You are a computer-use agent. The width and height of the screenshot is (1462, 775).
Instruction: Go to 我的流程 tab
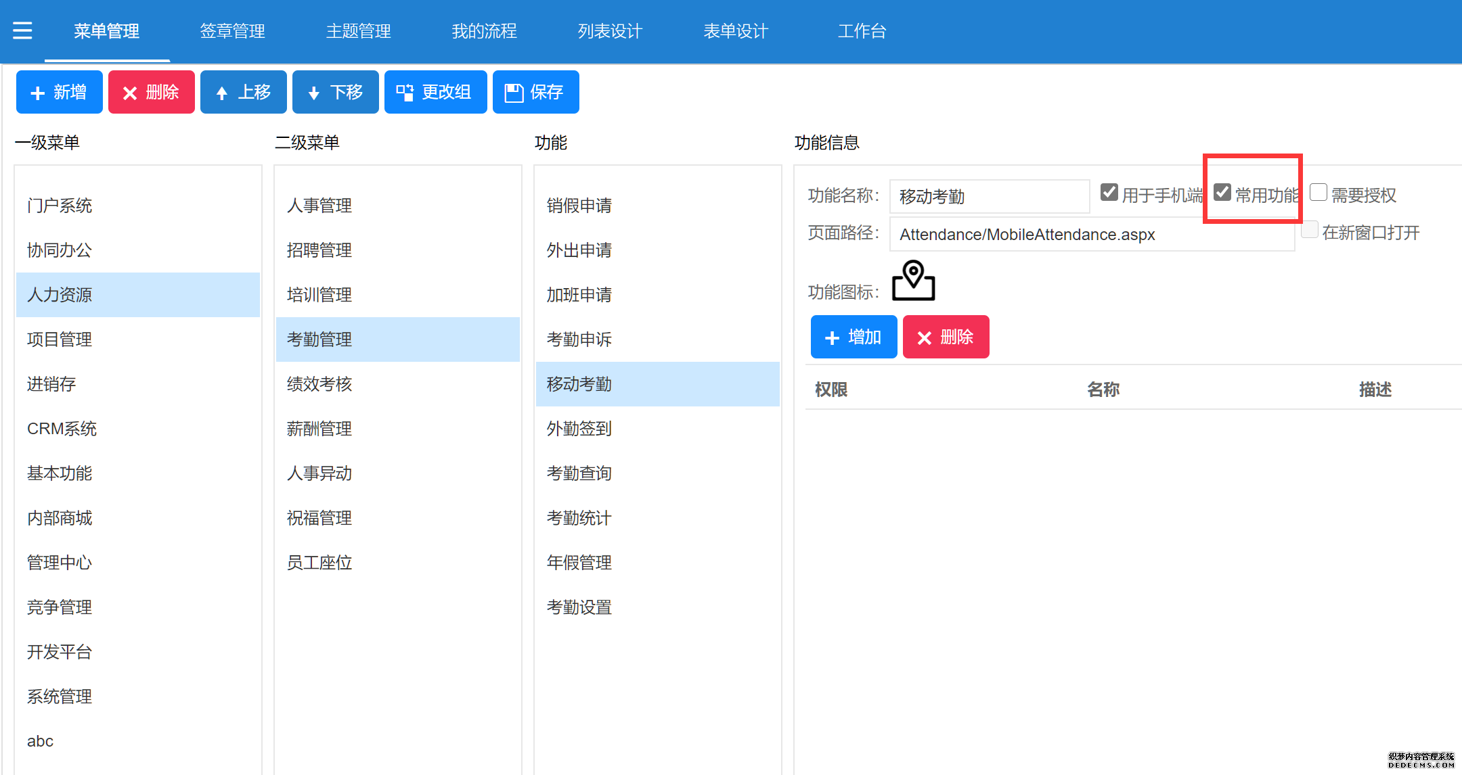tap(485, 31)
